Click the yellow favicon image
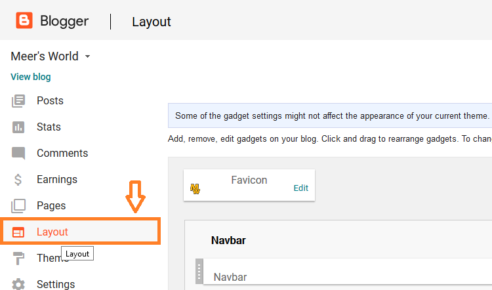The image size is (492, 290). click(x=195, y=188)
